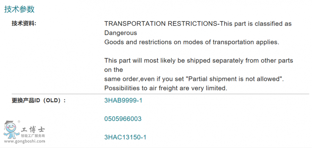The height and width of the screenshot is (148, 312).
Task: Click the line starting with This part will most likely
Action: pyautogui.click(x=198, y=61)
